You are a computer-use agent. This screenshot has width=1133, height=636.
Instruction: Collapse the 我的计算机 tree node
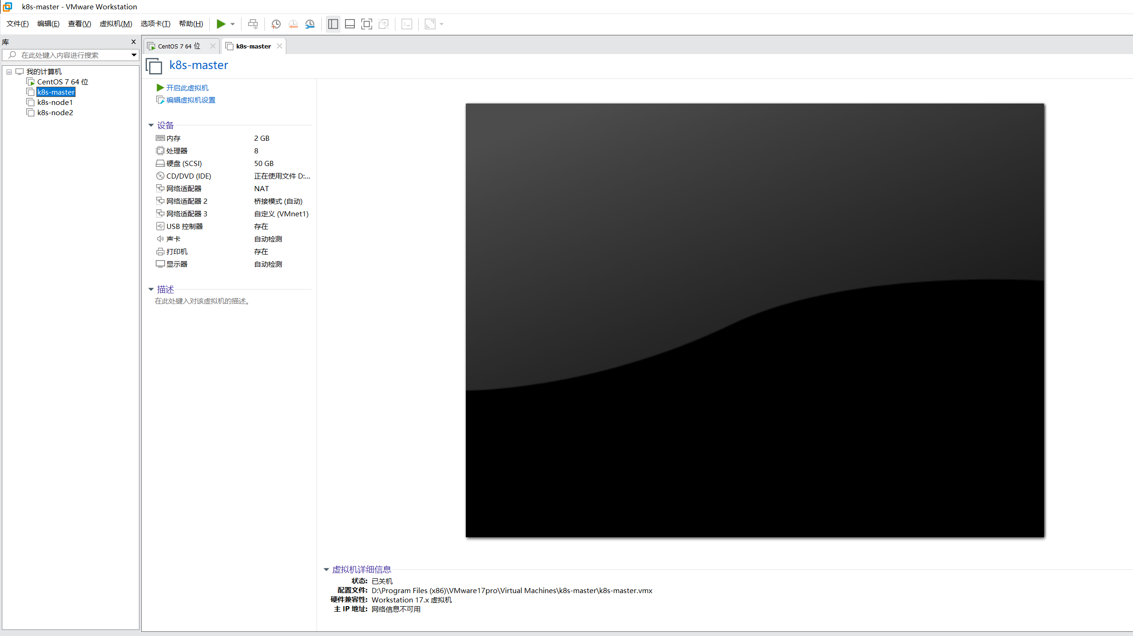pyautogui.click(x=9, y=71)
